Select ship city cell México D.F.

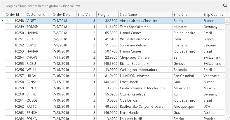(x=187, y=88)
